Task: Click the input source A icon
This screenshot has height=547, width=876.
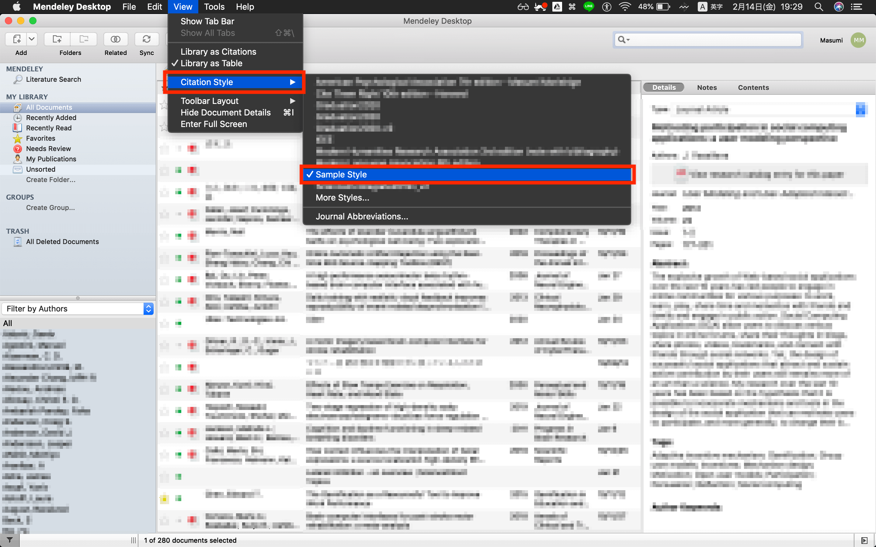Action: 702,6
